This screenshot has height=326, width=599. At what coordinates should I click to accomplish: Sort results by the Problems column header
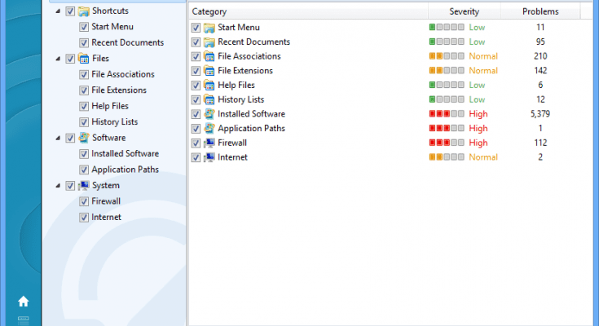[x=540, y=12]
